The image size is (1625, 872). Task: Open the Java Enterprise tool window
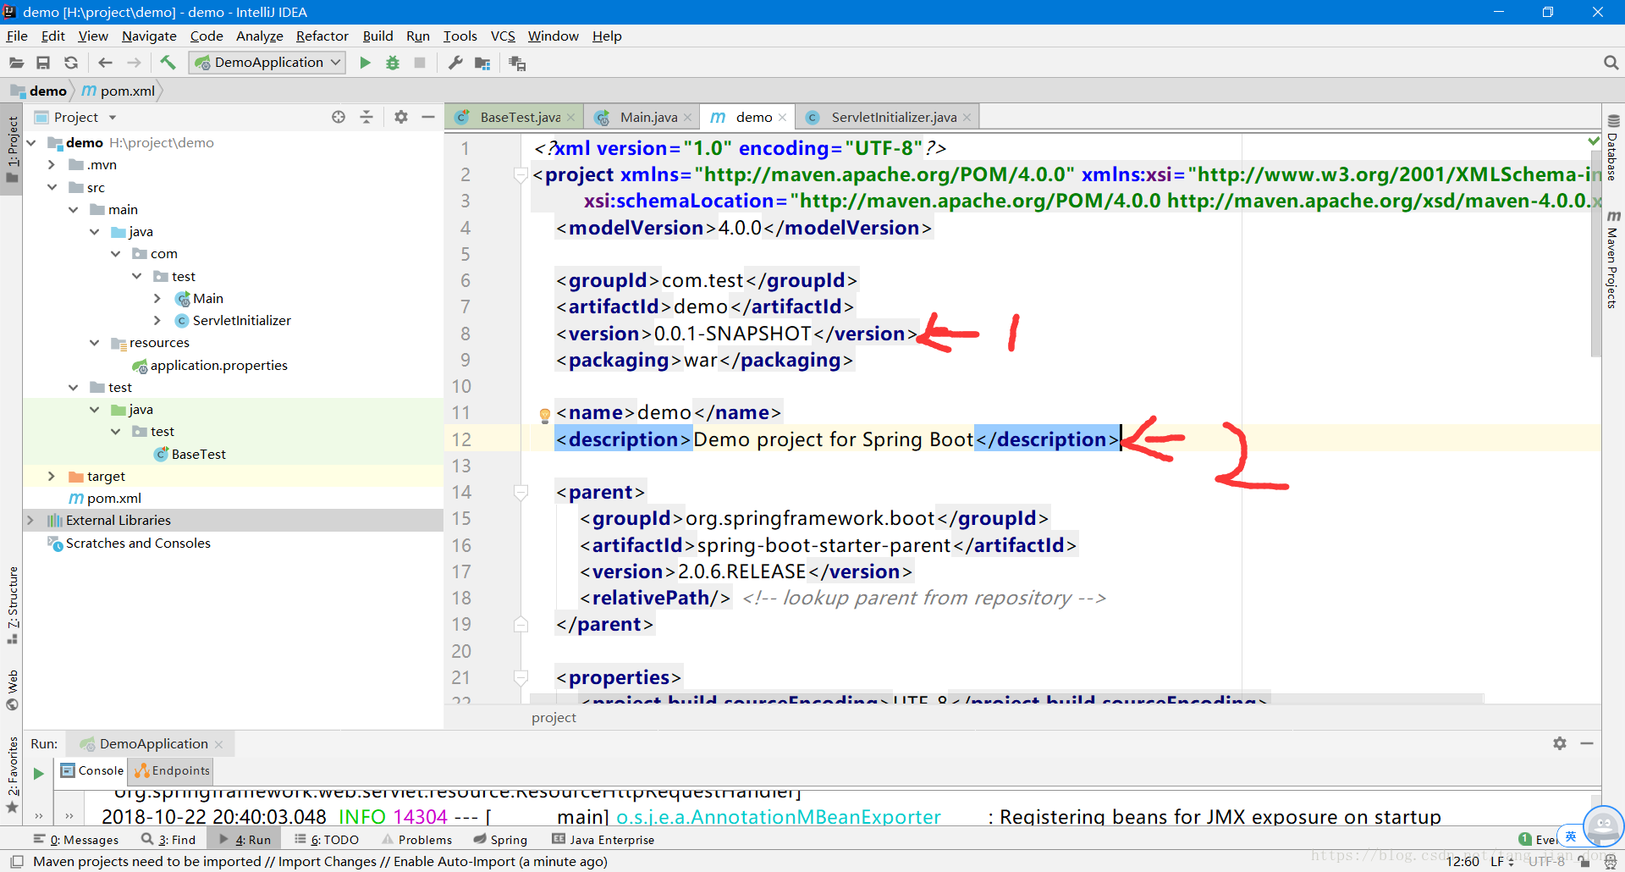pos(603,840)
